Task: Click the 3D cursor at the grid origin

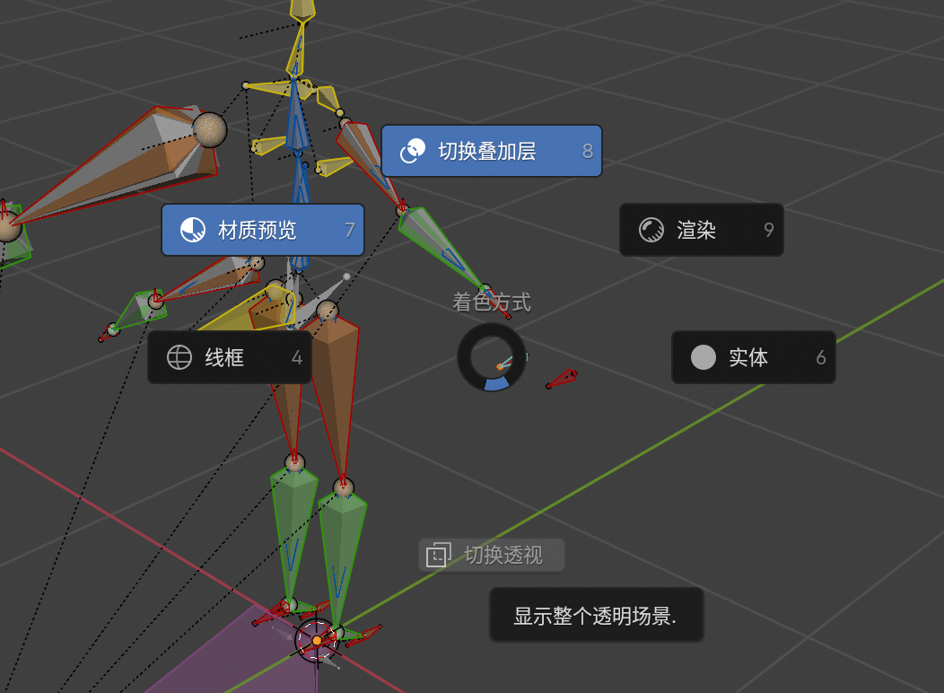Action: point(317,641)
